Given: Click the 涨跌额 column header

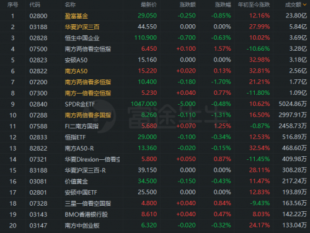Looking at the screenshot, I should [187, 4].
